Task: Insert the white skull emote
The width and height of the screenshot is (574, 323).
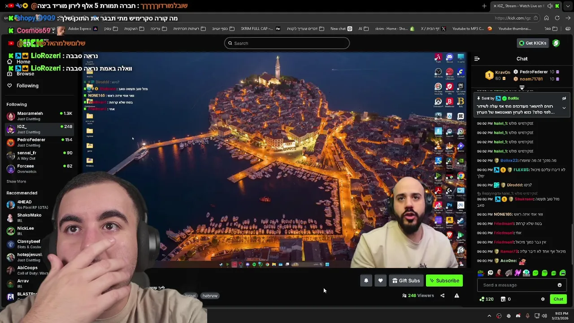Action: coord(490,273)
